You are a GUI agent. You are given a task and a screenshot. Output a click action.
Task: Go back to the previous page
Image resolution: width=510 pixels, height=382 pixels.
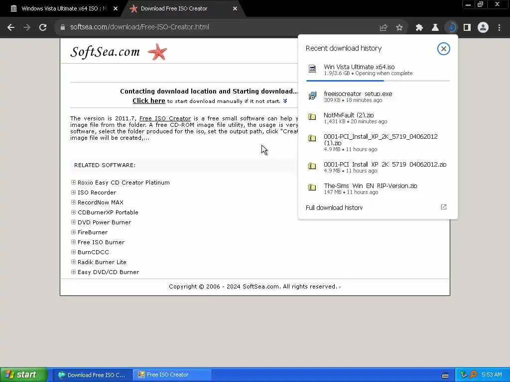(x=11, y=27)
